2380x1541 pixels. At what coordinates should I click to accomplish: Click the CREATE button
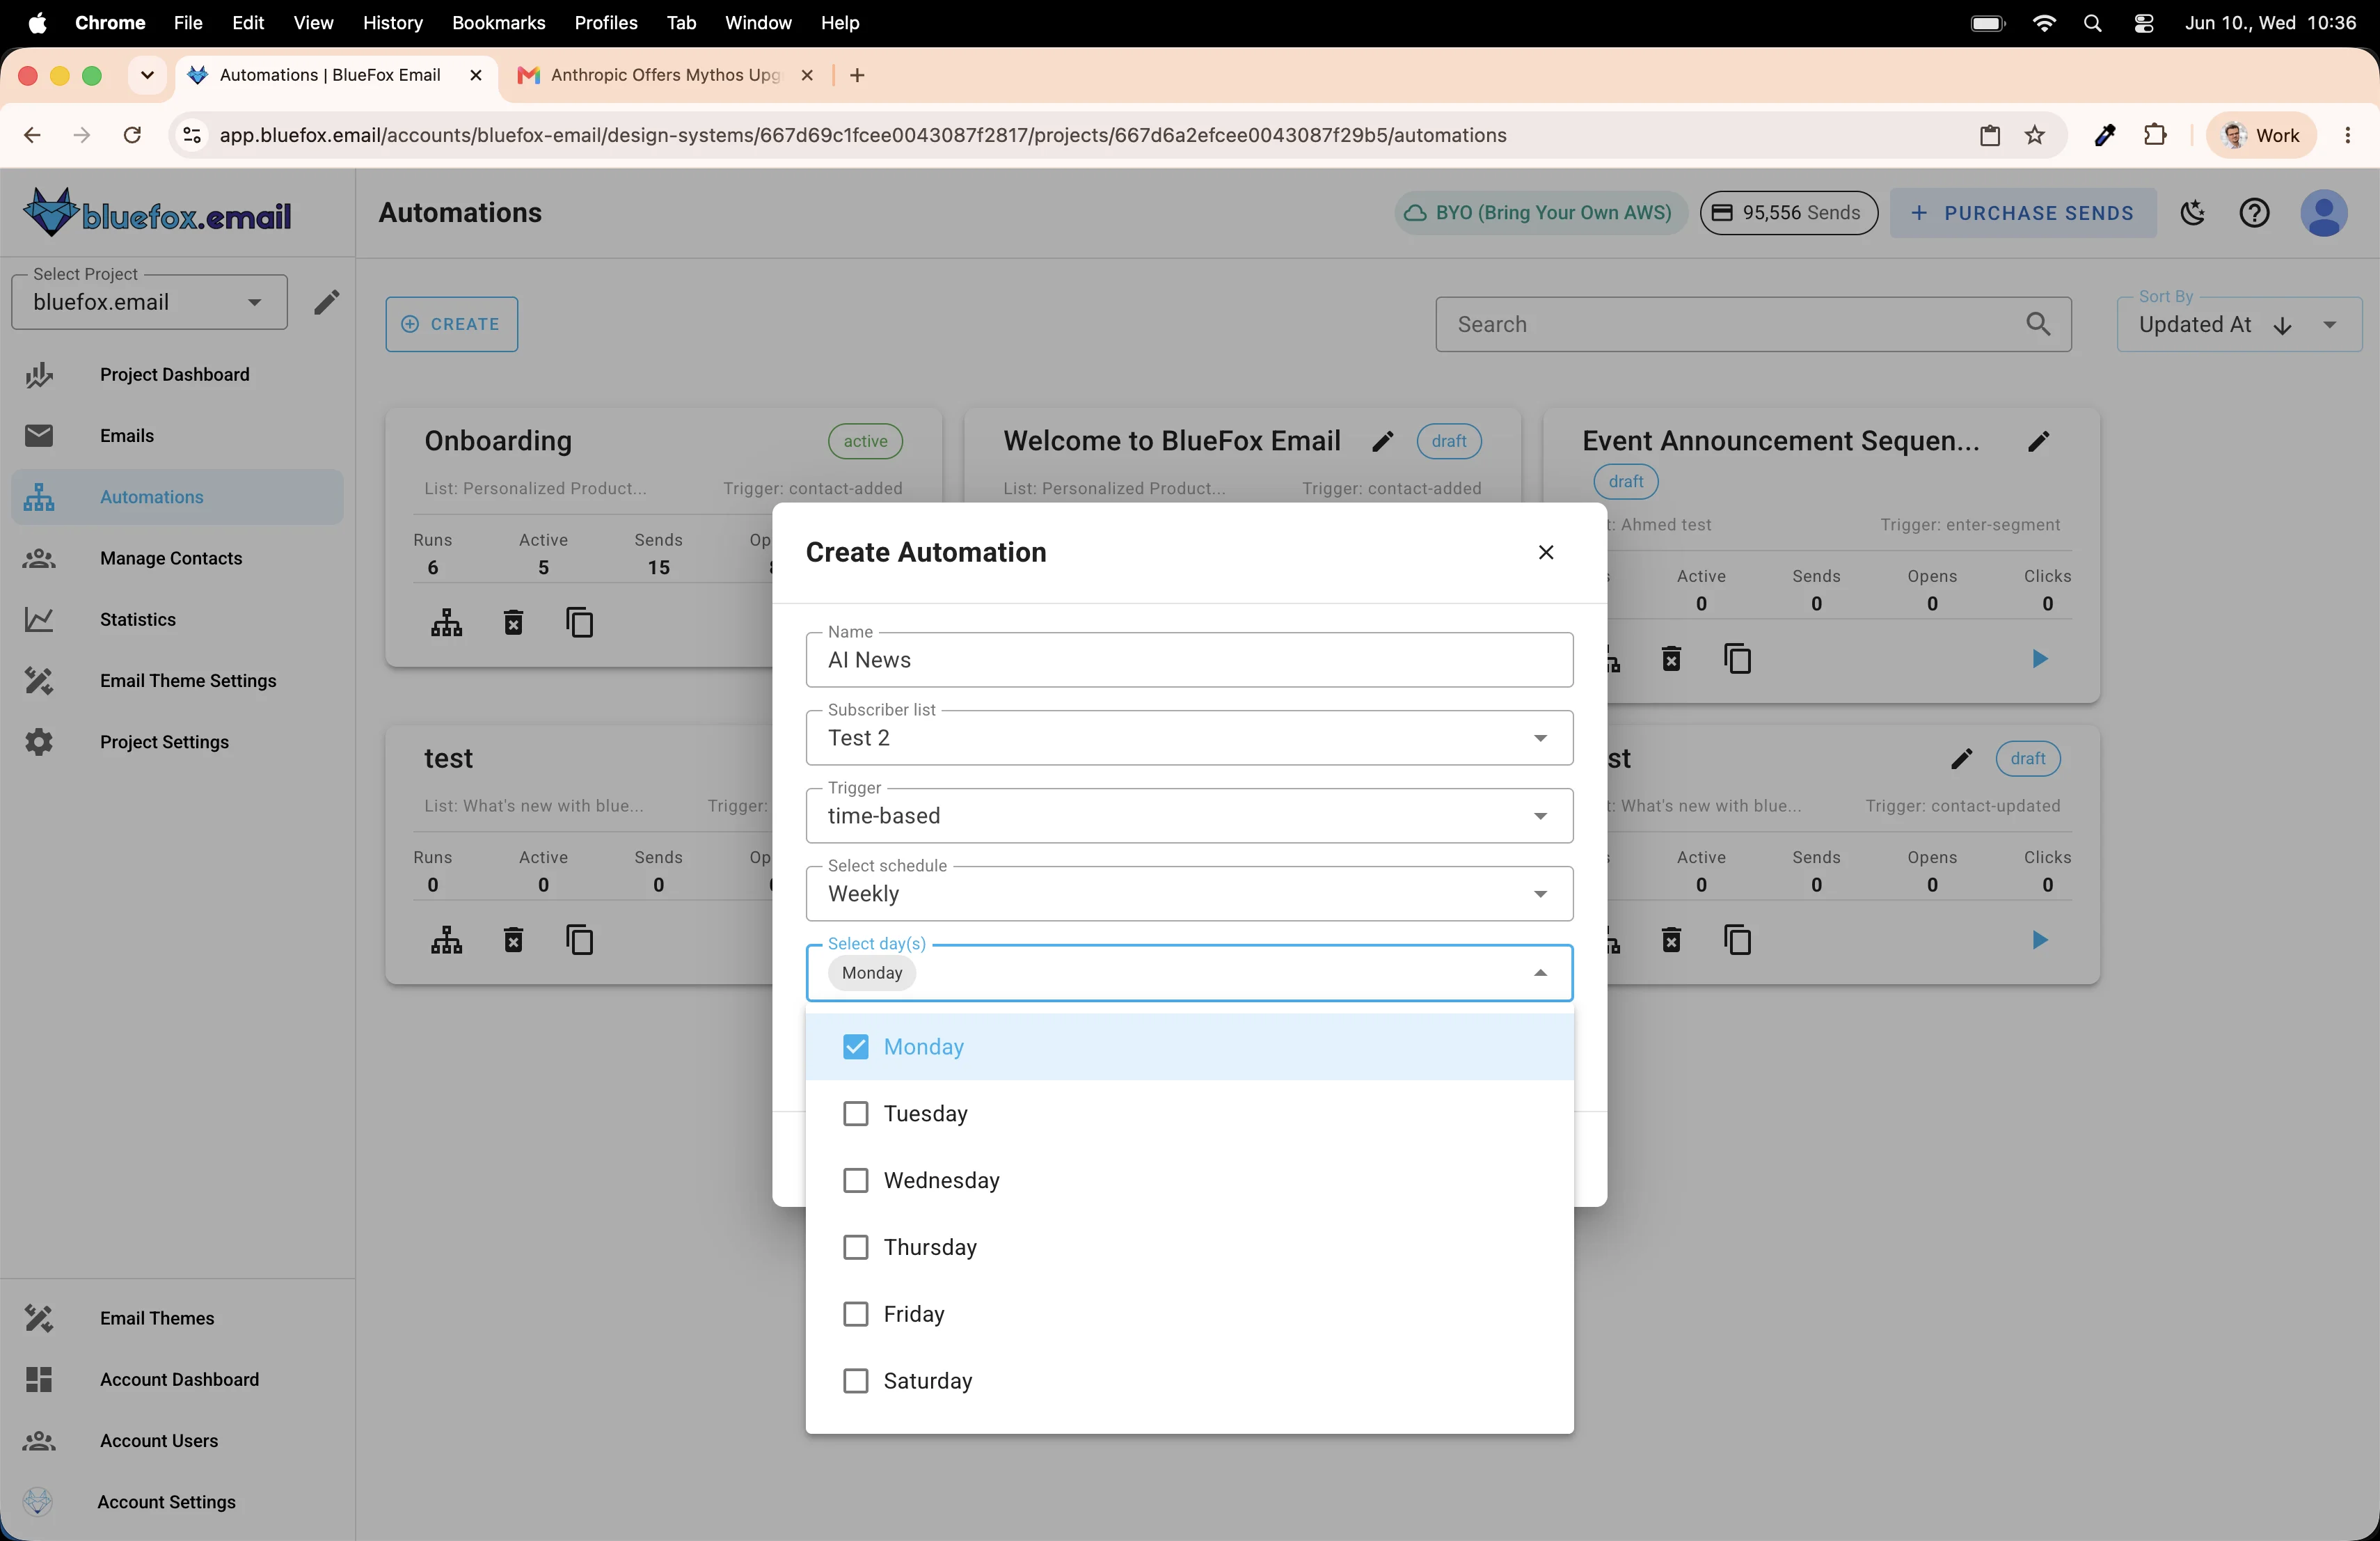[451, 324]
